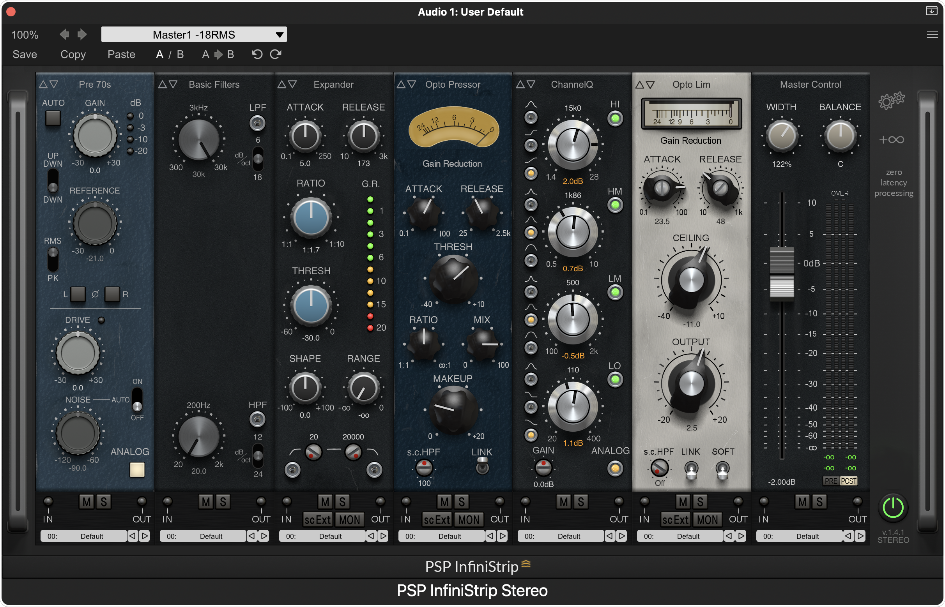Open Pre 70s Default preset field
The height and width of the screenshot is (607, 945).
point(83,536)
